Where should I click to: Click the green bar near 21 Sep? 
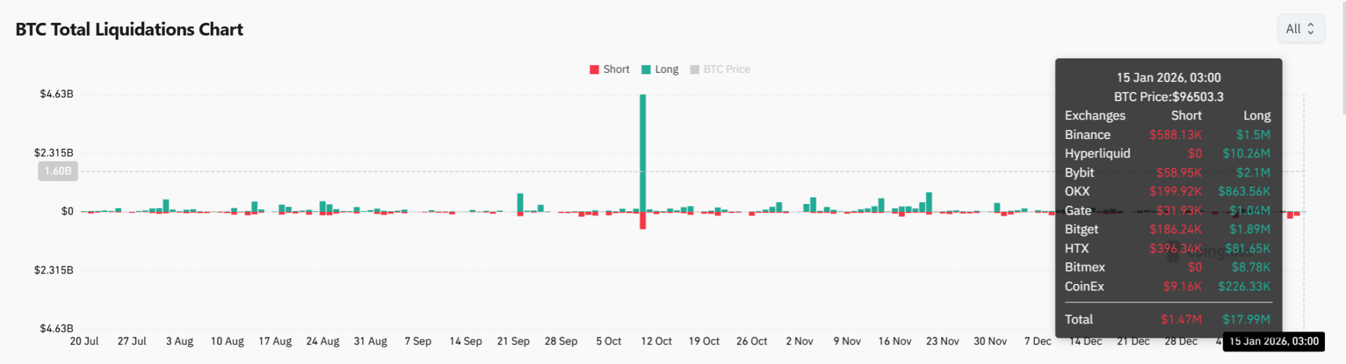(520, 202)
